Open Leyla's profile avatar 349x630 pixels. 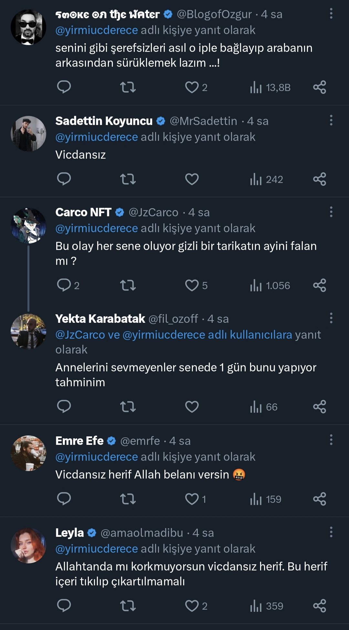tap(28, 546)
